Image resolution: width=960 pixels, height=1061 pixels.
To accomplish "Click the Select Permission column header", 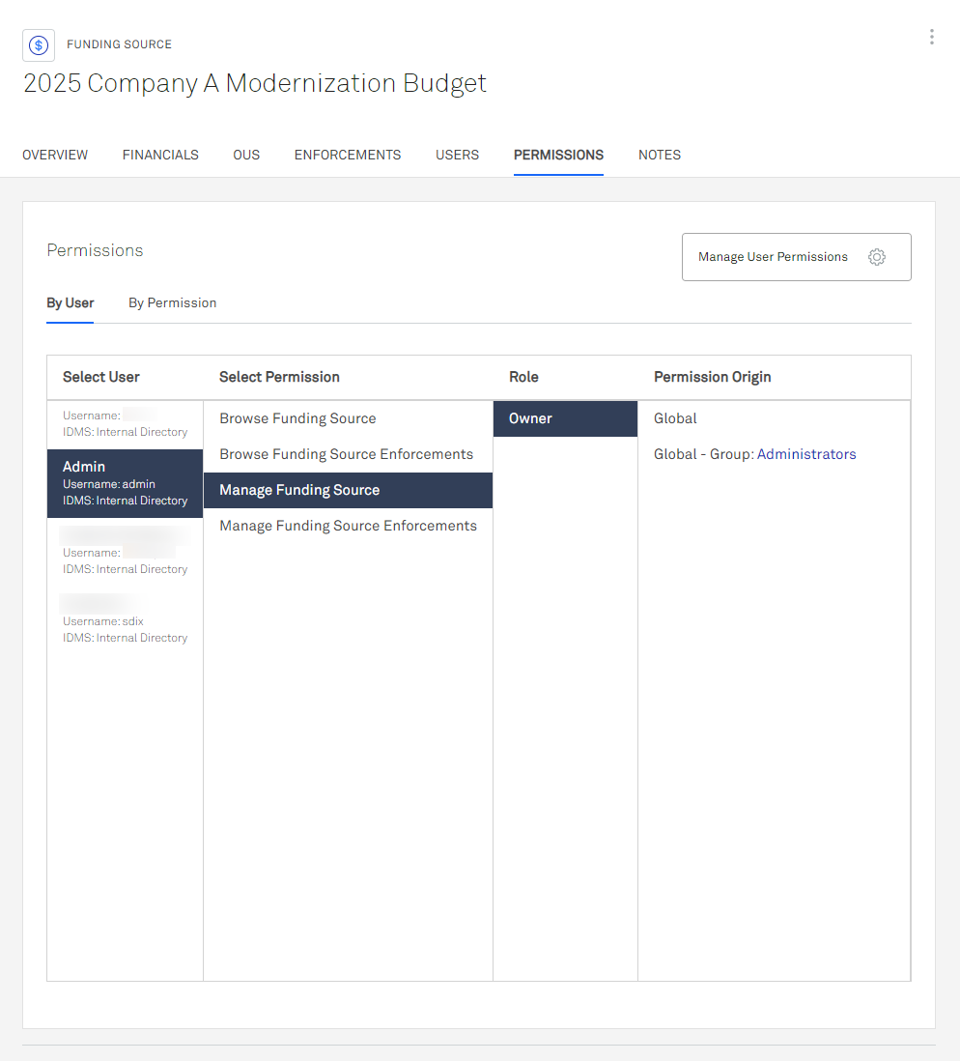I will click(x=279, y=377).
